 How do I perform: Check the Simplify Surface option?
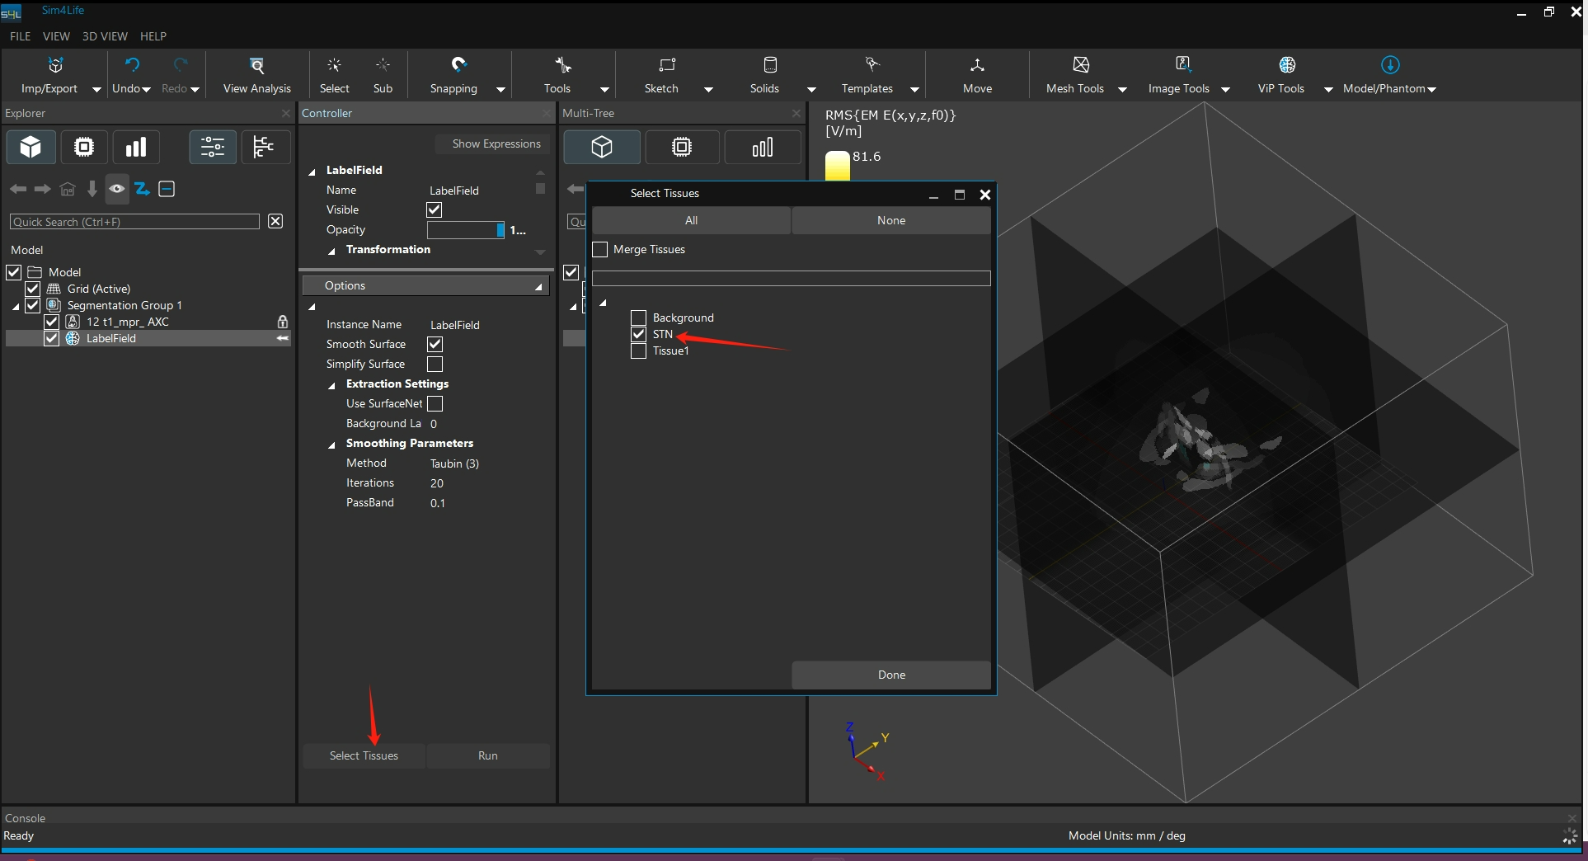435,365
